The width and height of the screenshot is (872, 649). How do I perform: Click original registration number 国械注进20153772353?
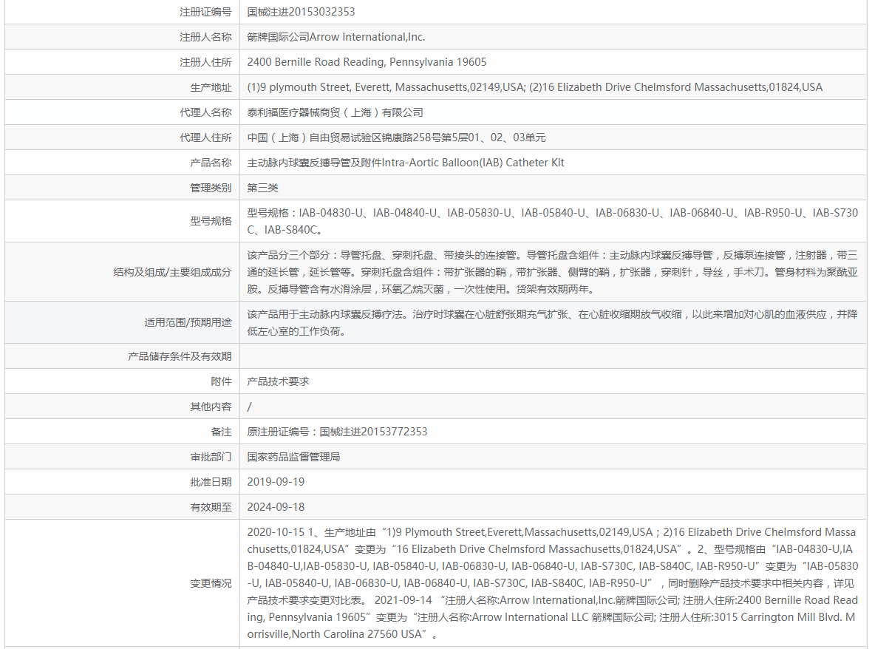tap(337, 432)
